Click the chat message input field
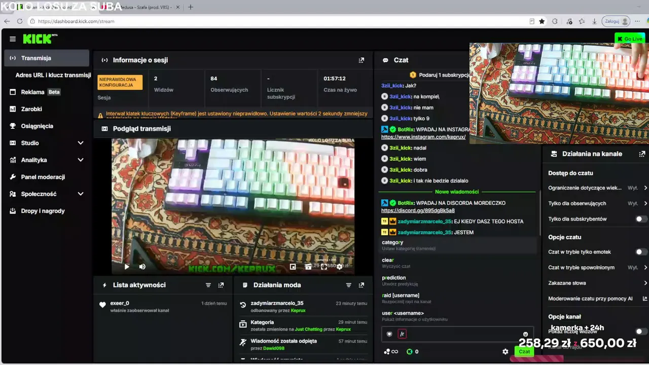 pyautogui.click(x=457, y=334)
